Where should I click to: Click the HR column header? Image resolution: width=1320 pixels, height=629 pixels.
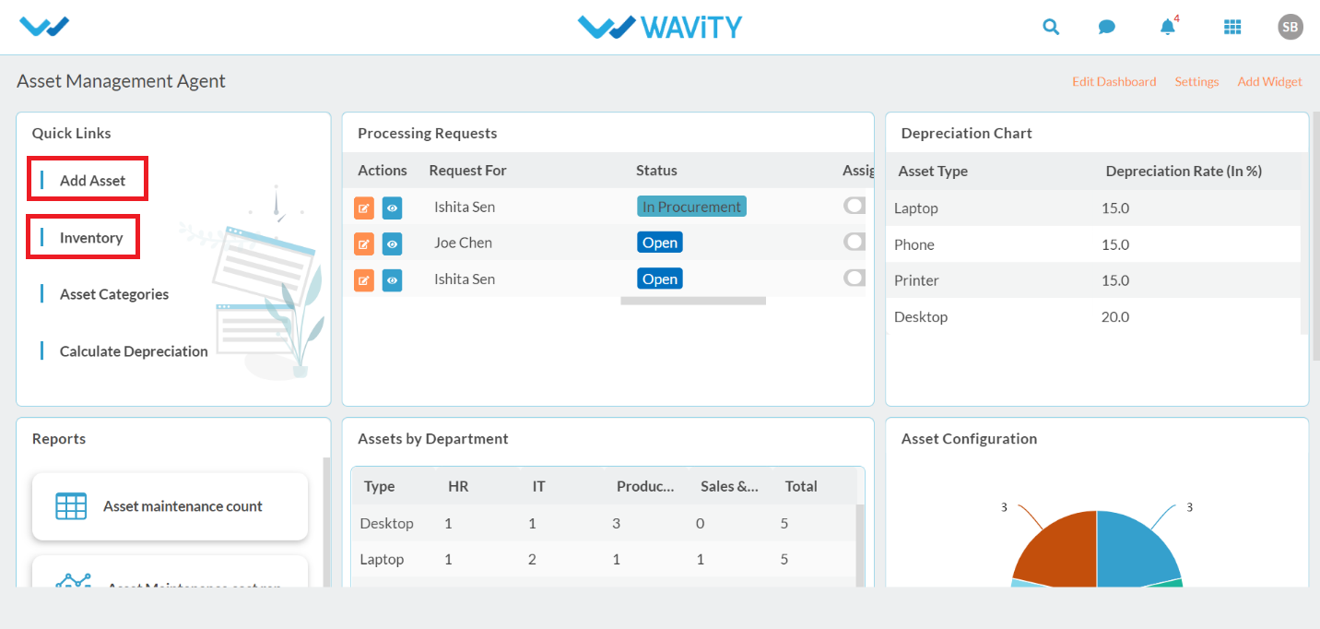[x=458, y=486]
